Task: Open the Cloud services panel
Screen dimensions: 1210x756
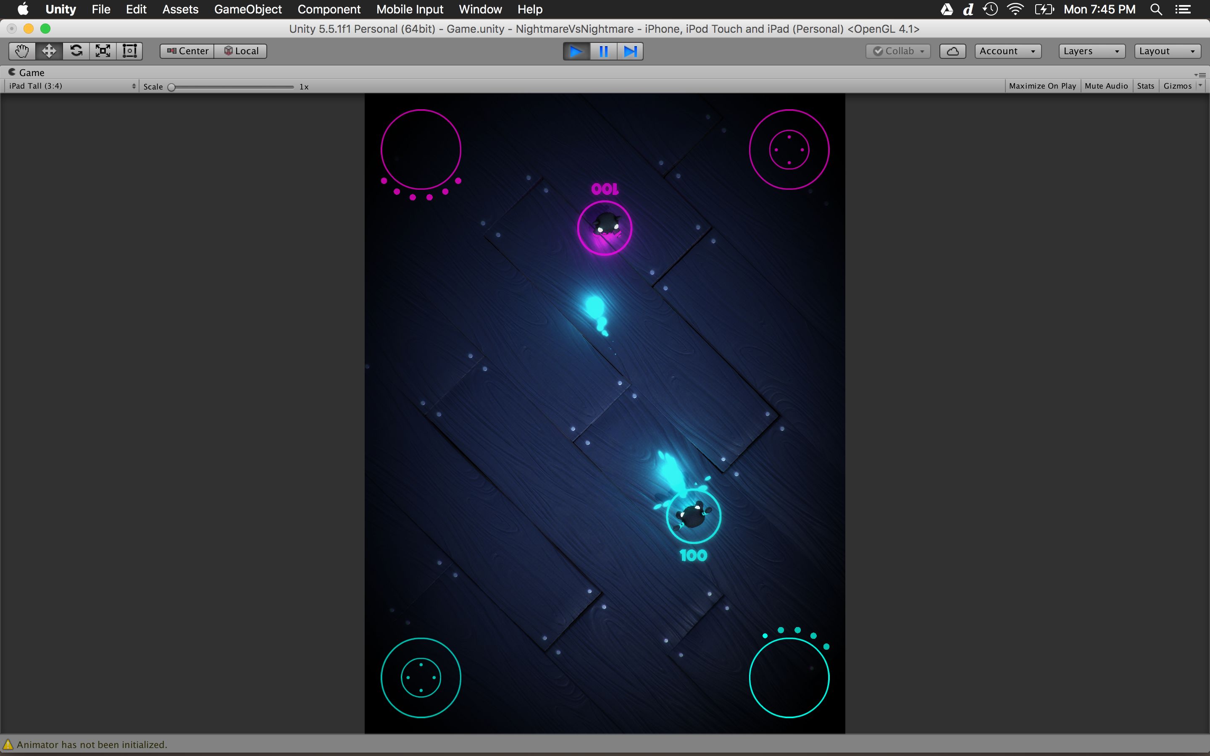Action: tap(952, 51)
